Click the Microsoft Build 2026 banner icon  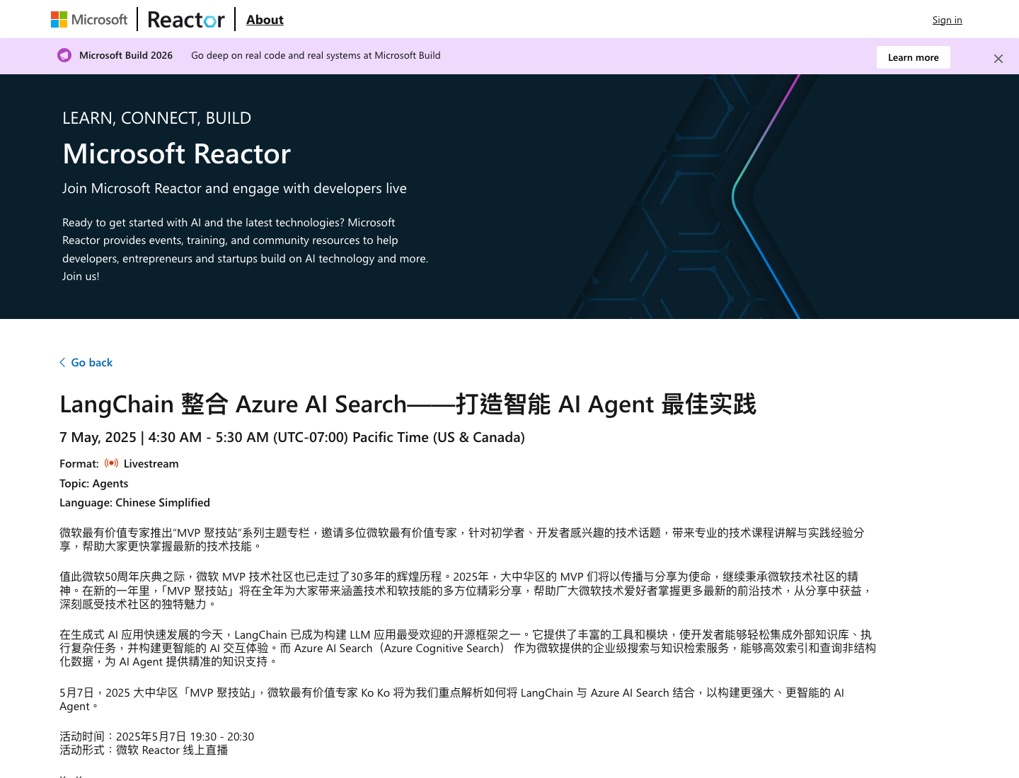[x=64, y=55]
